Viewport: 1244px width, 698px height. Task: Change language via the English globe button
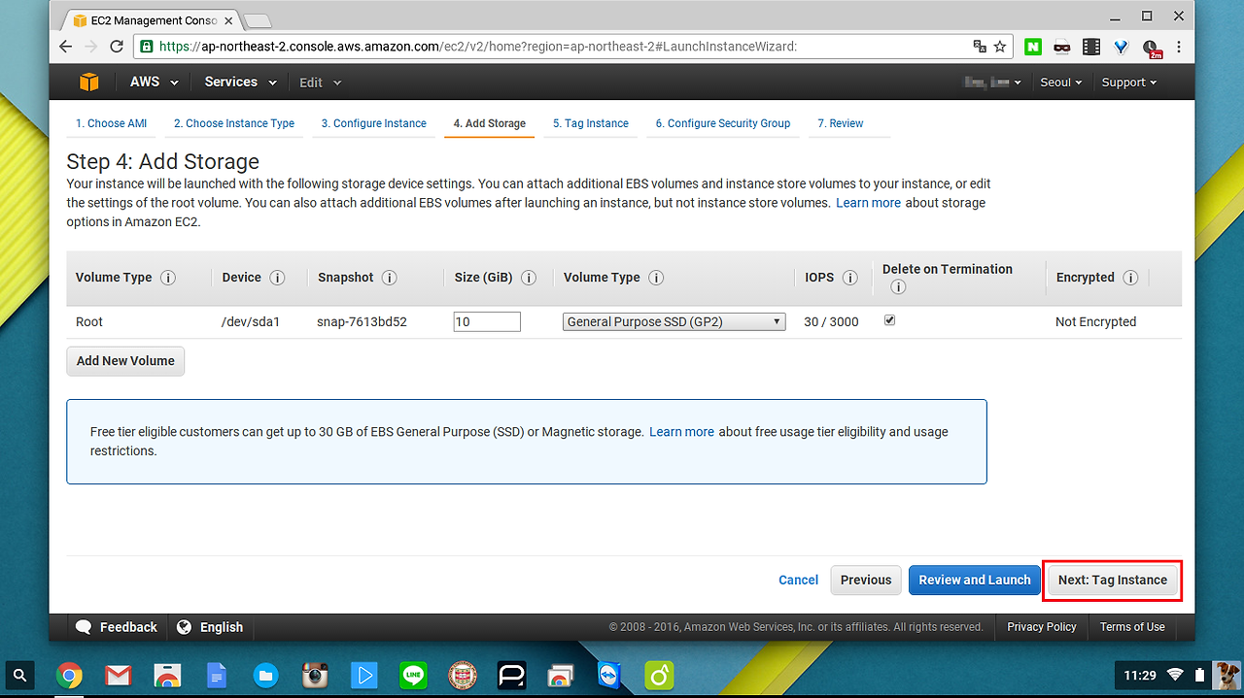pos(210,627)
